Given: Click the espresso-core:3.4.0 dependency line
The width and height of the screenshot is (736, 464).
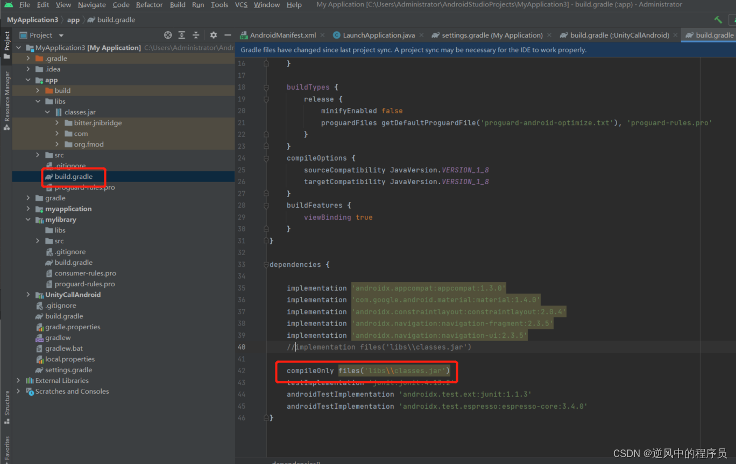Looking at the screenshot, I should coord(437,406).
